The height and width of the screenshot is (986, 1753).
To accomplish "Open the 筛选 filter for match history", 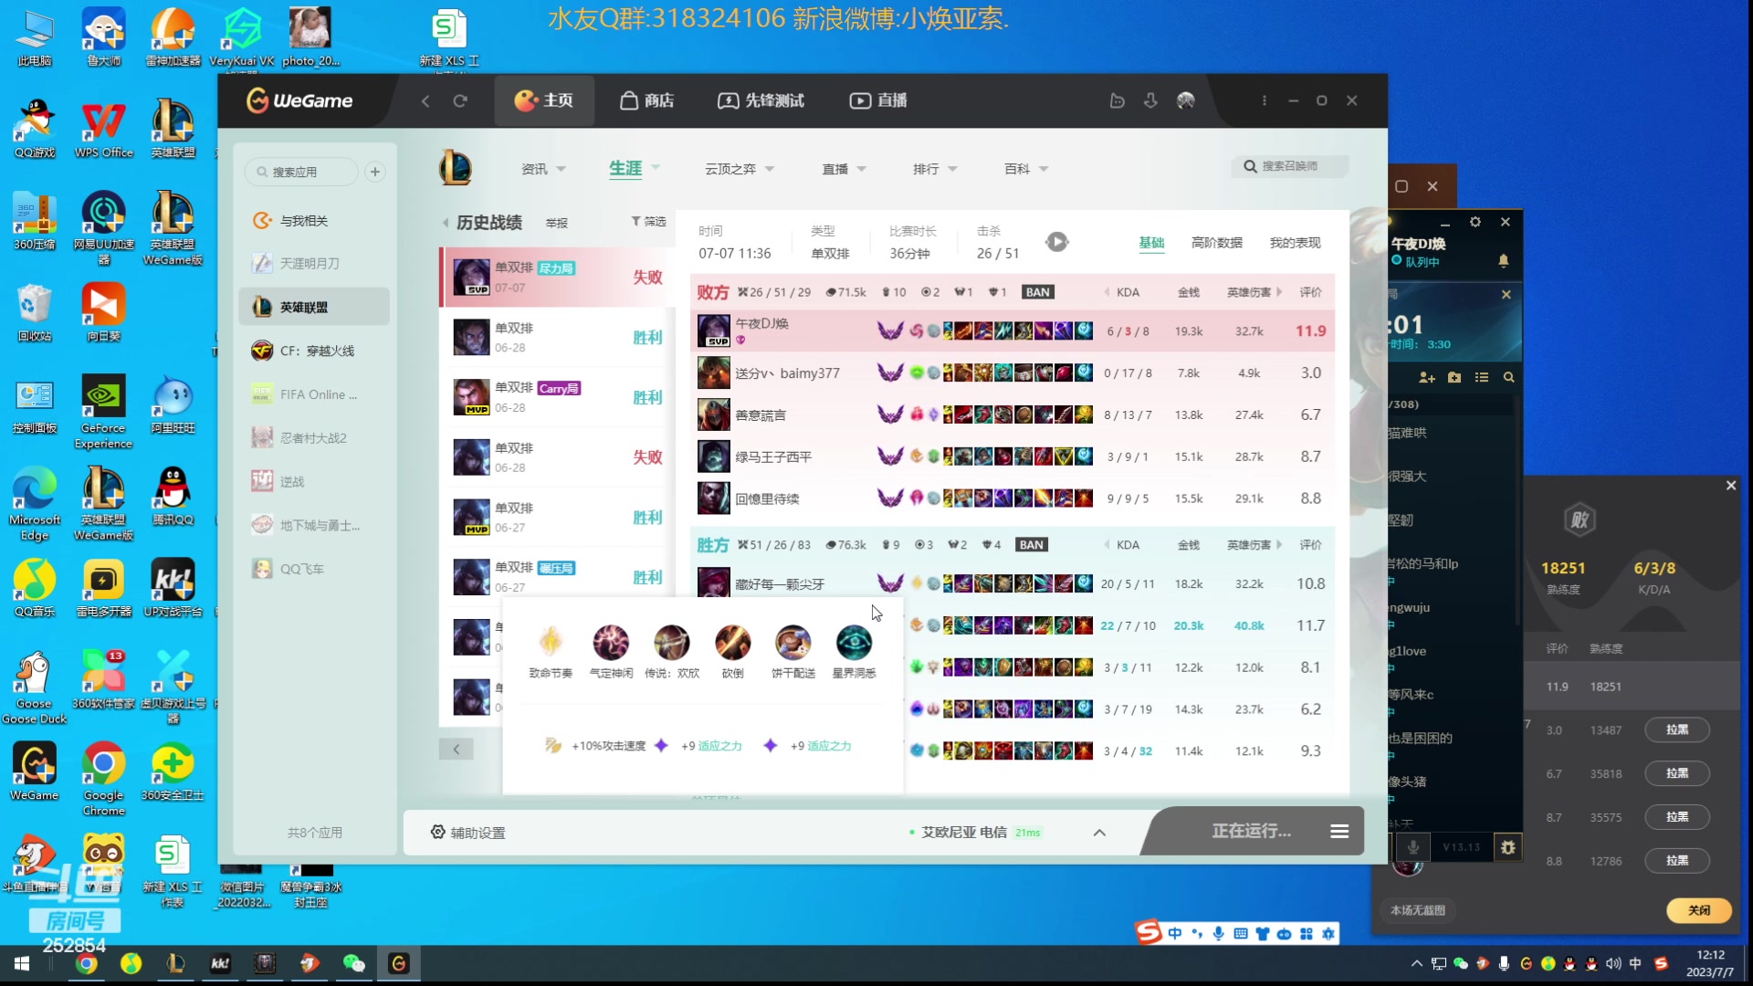I will click(649, 222).
